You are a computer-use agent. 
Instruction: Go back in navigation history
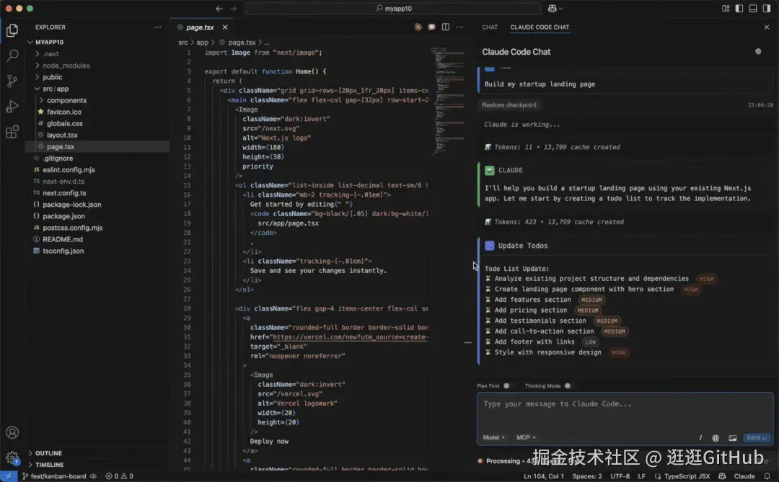219,9
